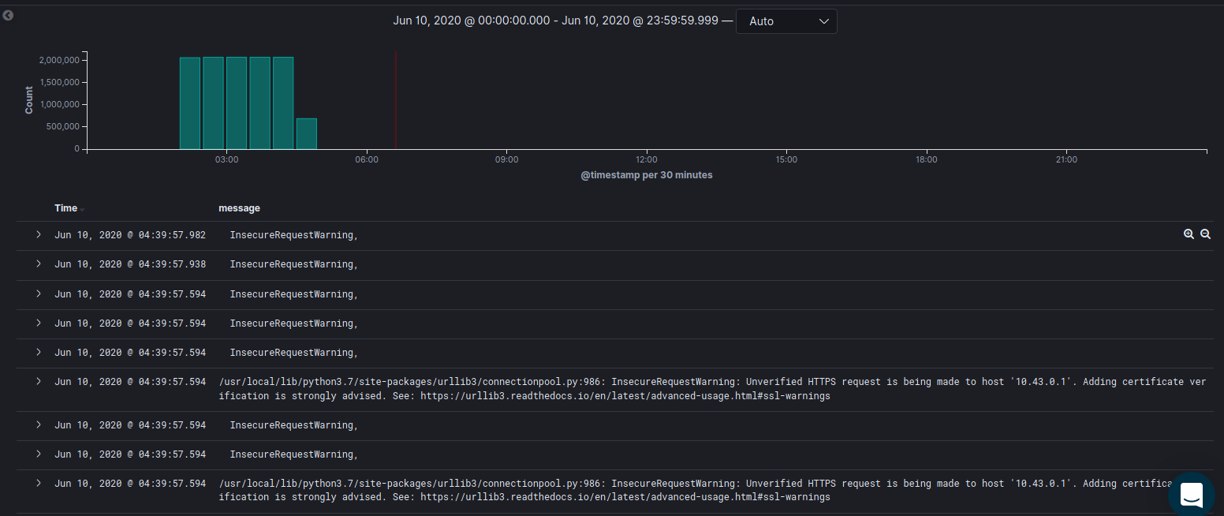Sort by the Time column arrow

coord(83,209)
